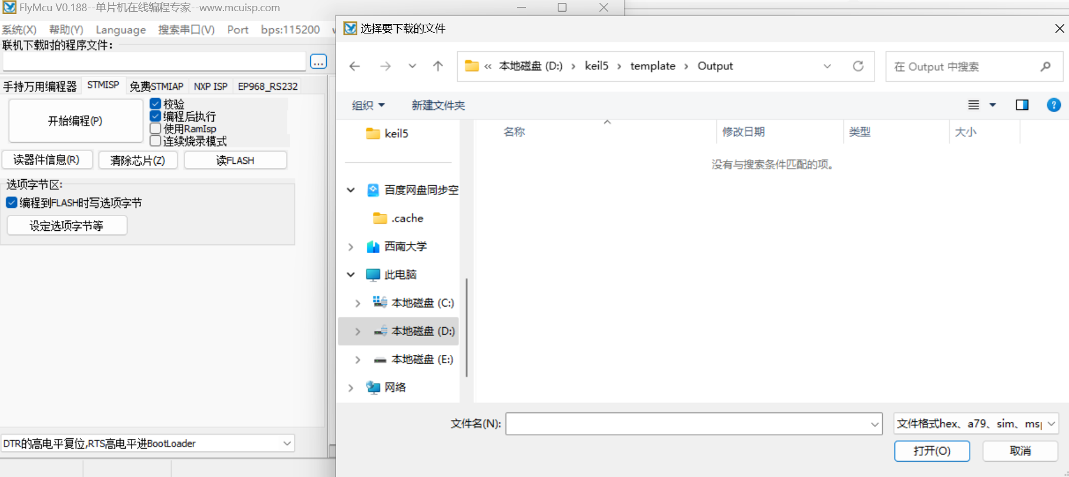Switch to STMISP tab
1069x477 pixels.
[x=103, y=85]
